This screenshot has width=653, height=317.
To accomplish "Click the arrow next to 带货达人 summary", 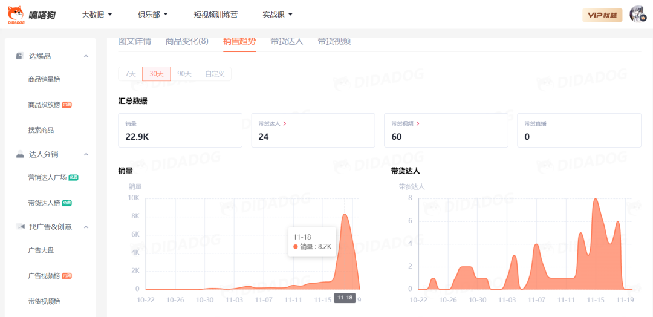I will (285, 123).
